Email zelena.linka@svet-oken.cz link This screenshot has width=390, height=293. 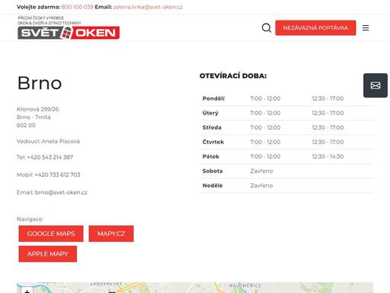148,7
